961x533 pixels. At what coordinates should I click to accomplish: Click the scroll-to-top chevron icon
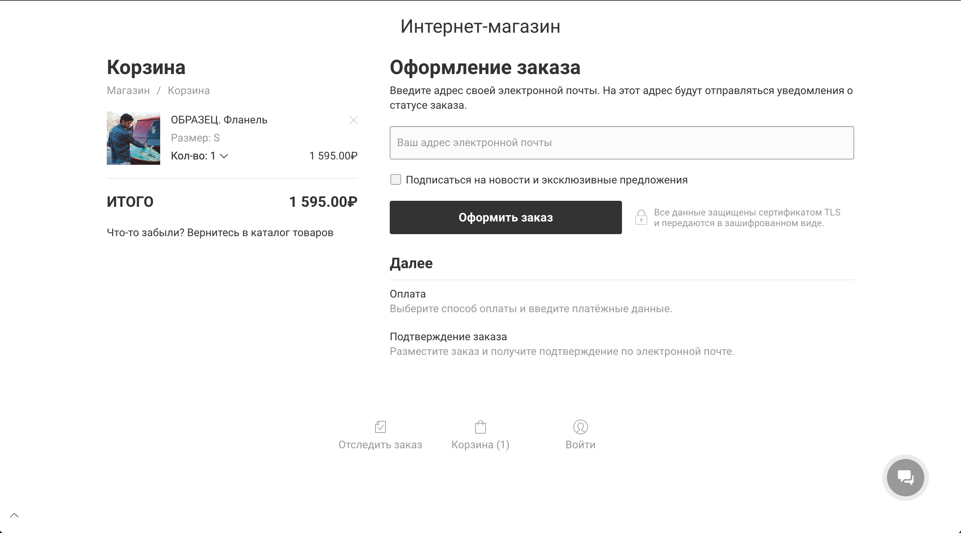coord(14,515)
